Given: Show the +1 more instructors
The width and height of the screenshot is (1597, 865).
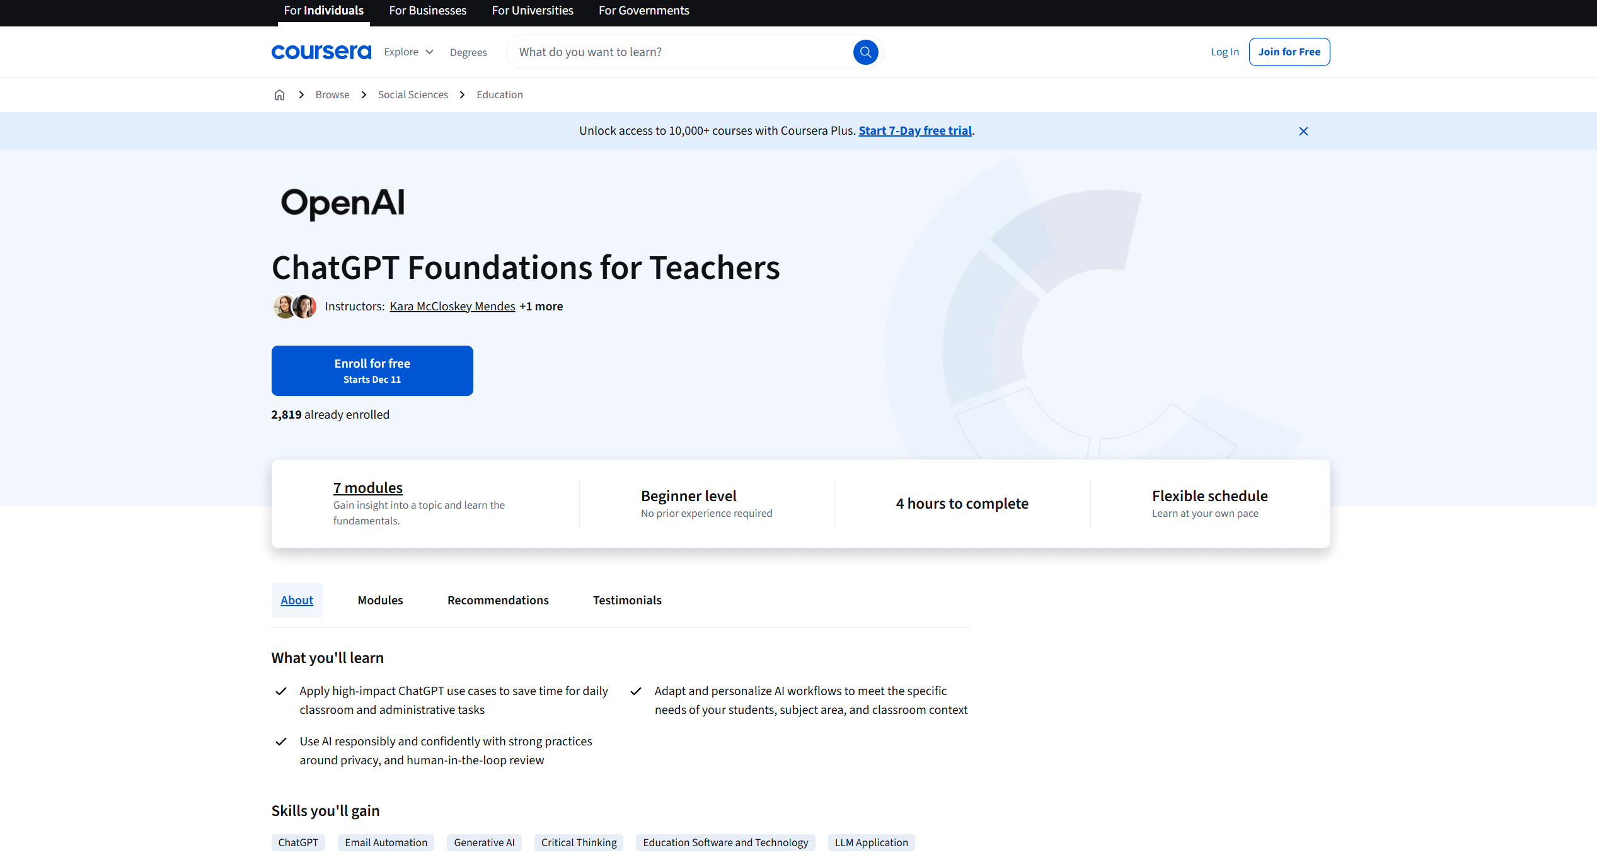Looking at the screenshot, I should point(541,307).
